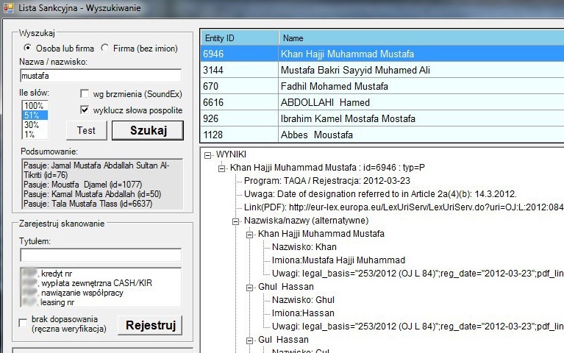Select row Mustafa Bakri Sayyid Muhamed Ali
Image resolution: width=564 pixels, height=353 pixels.
(355, 70)
